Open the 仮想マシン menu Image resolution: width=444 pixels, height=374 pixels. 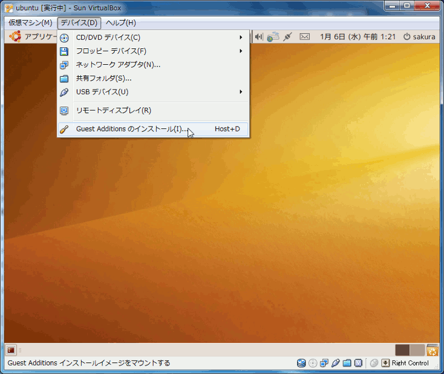(x=30, y=23)
